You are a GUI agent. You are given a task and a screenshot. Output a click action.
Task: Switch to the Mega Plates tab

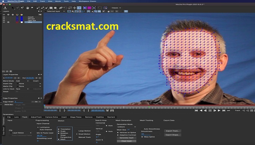click(x=76, y=117)
